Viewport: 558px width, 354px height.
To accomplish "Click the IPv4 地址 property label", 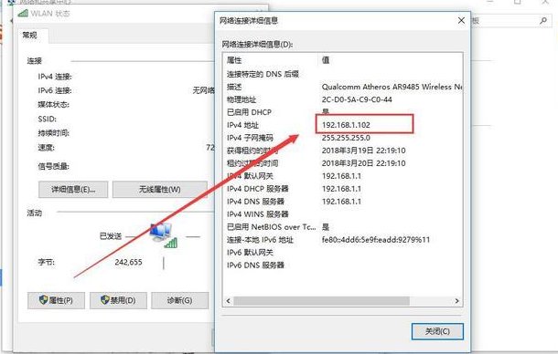I will 242,125.
